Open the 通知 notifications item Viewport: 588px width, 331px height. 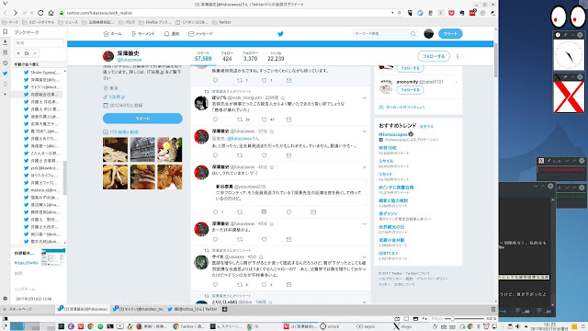pos(172,34)
